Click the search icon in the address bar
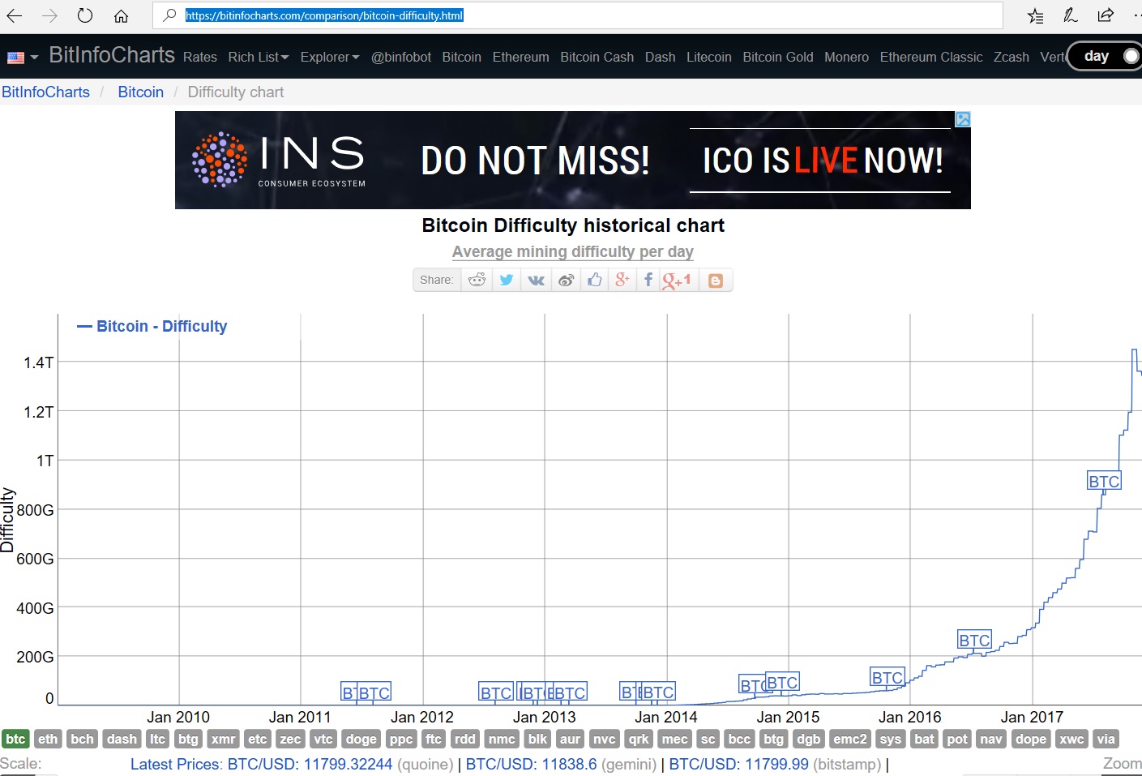Image resolution: width=1142 pixels, height=776 pixels. coord(169,15)
